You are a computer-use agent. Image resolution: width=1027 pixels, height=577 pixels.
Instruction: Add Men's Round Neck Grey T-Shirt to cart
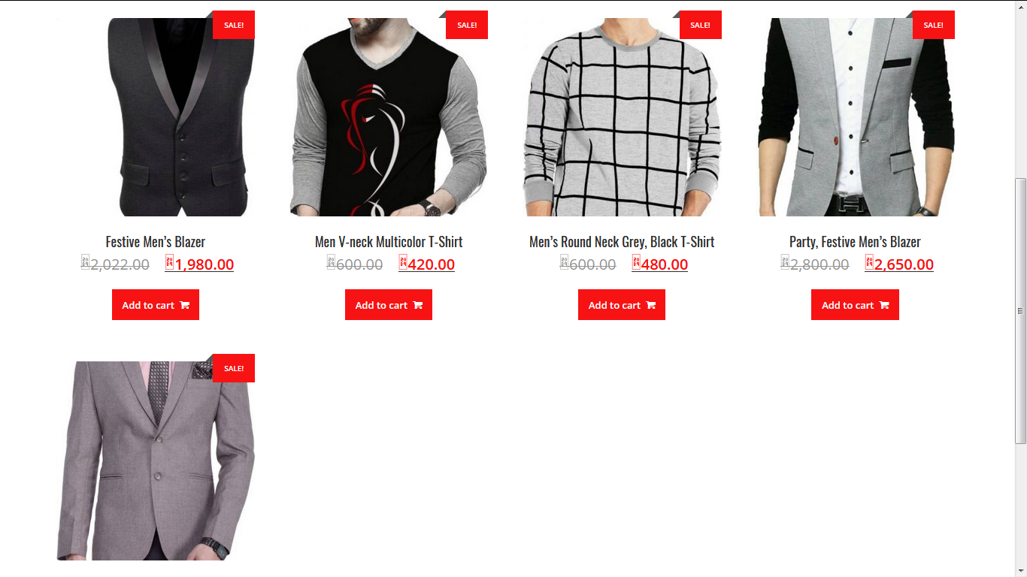(x=622, y=305)
